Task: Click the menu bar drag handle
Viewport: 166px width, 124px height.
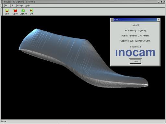Action: (2, 5)
